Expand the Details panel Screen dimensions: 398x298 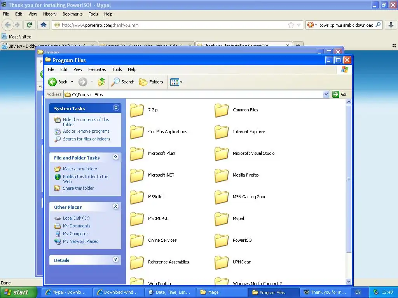click(116, 260)
